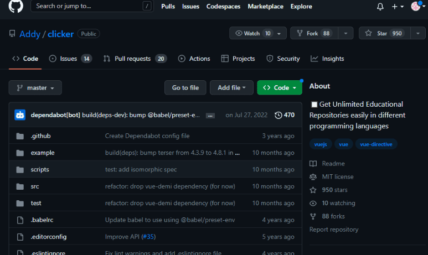Expand the Add file dropdown
The width and height of the screenshot is (428, 255).
click(231, 88)
